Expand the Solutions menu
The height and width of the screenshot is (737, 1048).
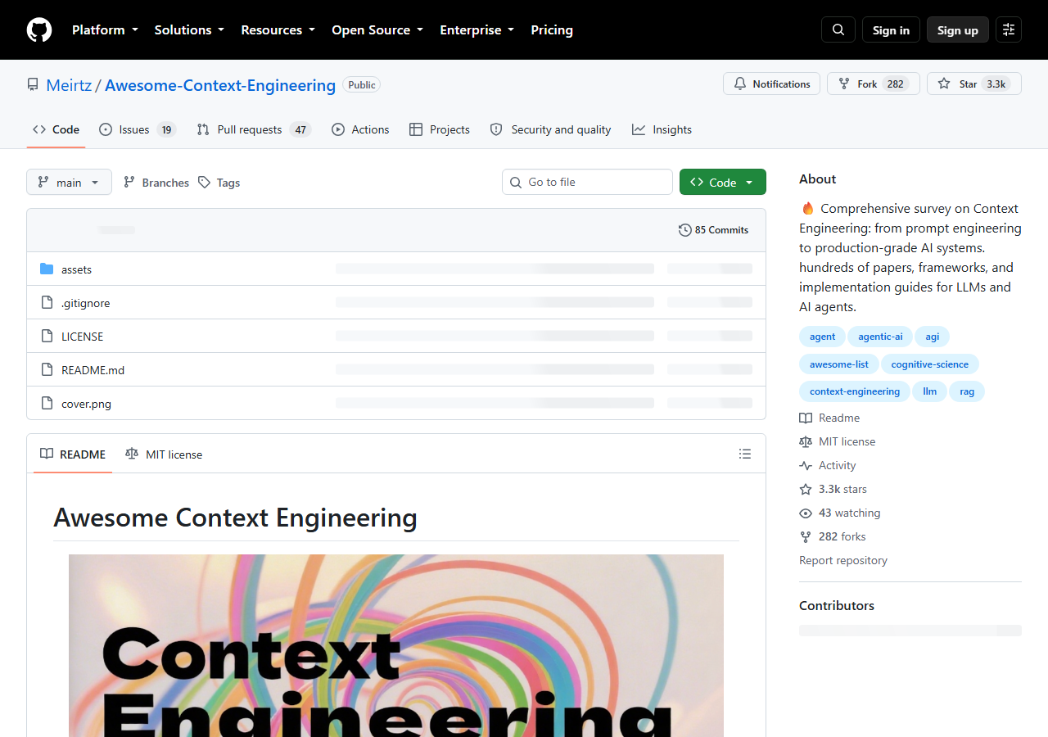189,29
